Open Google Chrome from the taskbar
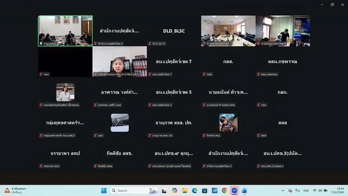Image resolution: width=348 pixels, height=196 pixels. (224, 190)
